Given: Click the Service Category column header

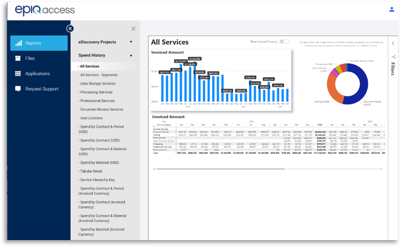Looking at the screenshot, I should click(x=164, y=125).
